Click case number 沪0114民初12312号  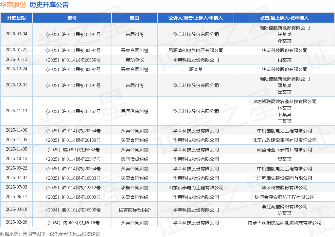[x=73, y=188]
